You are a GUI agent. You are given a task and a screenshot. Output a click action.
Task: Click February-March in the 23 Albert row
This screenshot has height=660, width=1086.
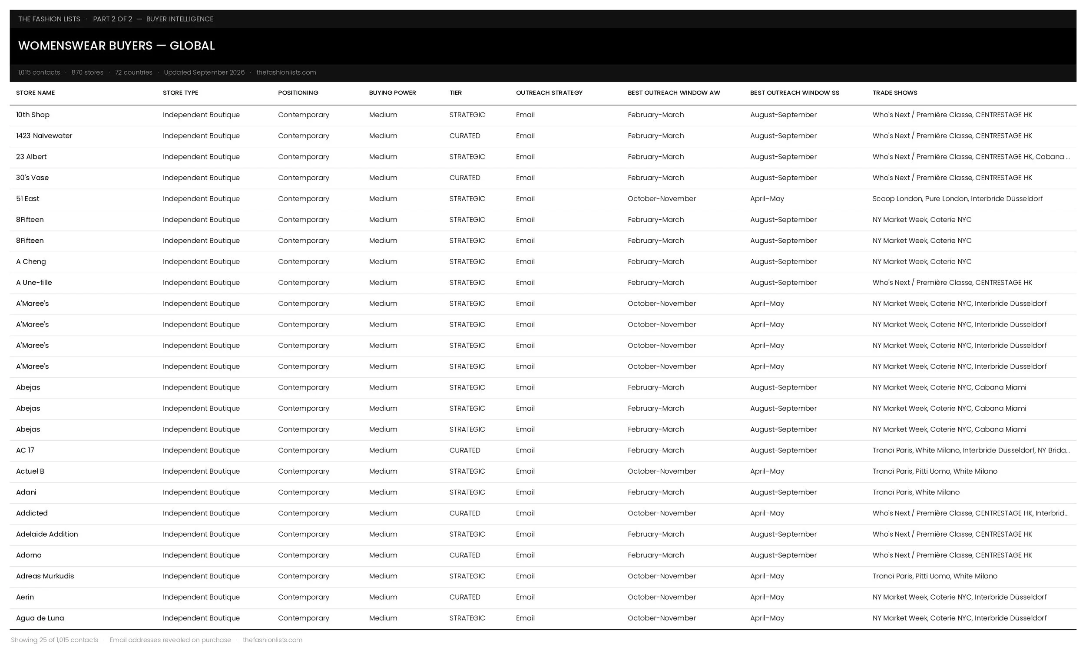[x=656, y=156]
